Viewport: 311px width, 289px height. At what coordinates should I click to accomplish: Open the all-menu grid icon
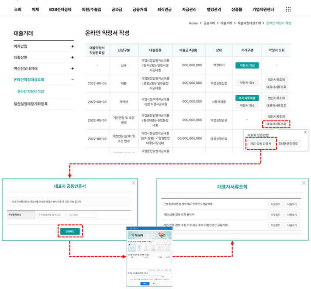(288, 9)
